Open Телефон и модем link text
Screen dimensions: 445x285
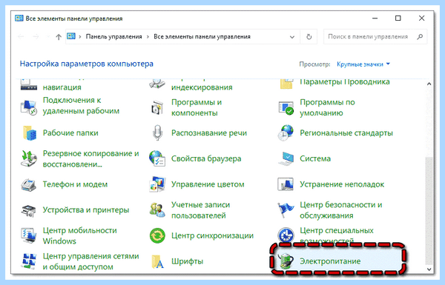click(x=75, y=184)
